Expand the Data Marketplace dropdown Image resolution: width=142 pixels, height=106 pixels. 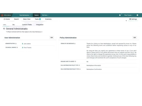tap(25, 15)
